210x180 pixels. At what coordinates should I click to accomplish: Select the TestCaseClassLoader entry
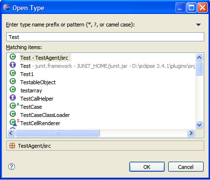click(x=45, y=115)
